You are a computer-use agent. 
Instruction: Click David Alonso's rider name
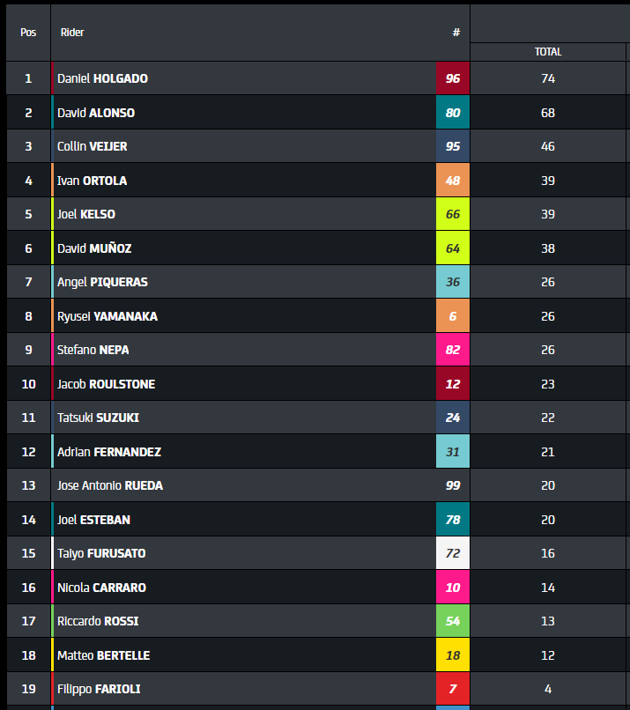coord(96,113)
